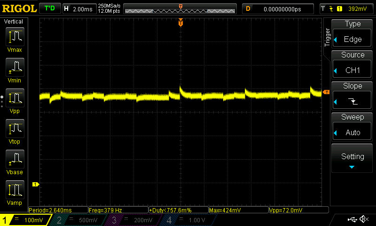Select the Vmax measurement icon
This screenshot has height=226, width=376.
pos(15,37)
